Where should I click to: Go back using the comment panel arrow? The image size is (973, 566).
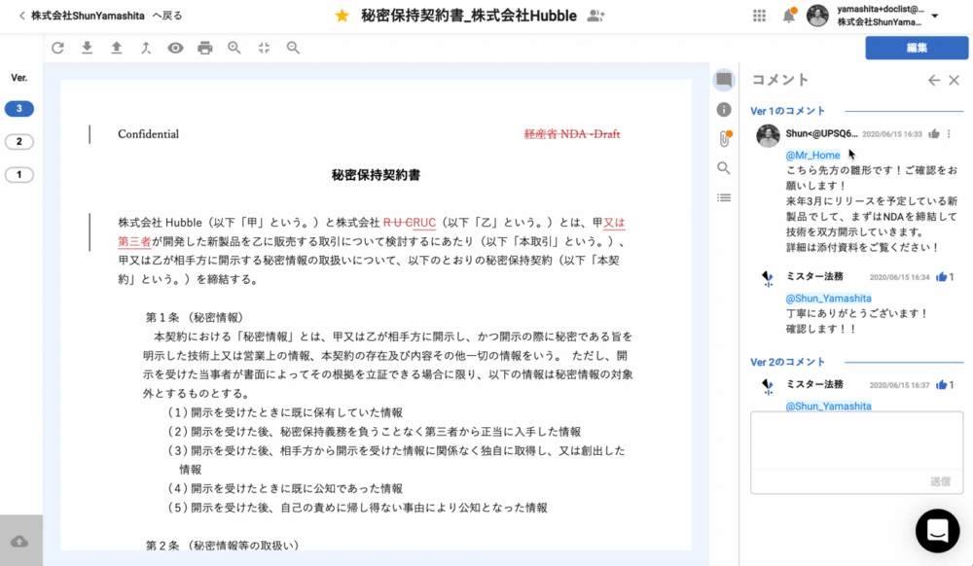coord(933,80)
